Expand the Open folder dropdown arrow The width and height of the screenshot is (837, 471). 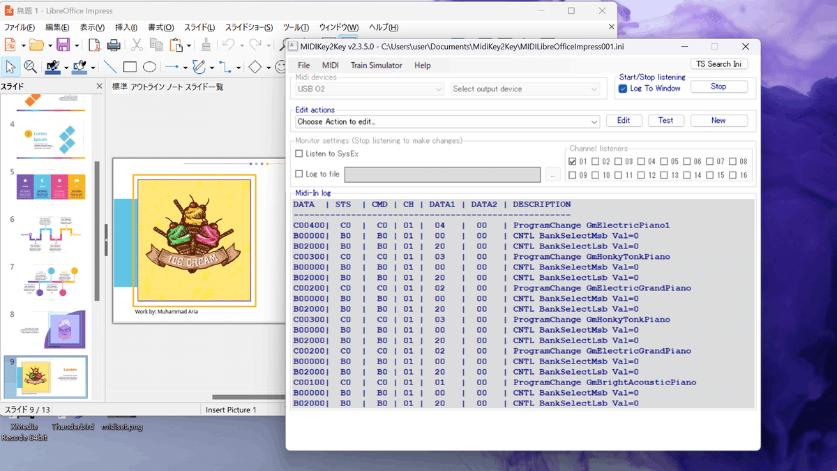[x=50, y=46]
